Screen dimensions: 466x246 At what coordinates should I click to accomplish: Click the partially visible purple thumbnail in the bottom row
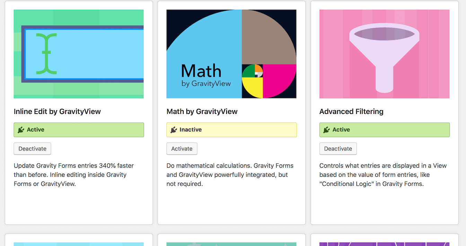click(x=384, y=244)
